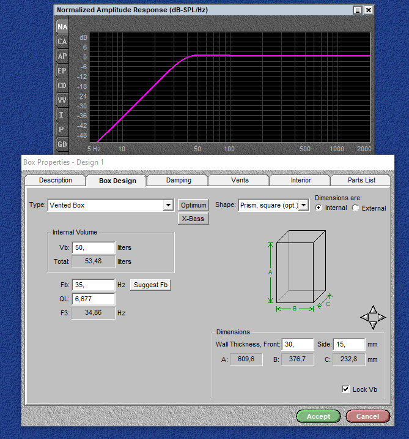The width and height of the screenshot is (409, 439).
Task: Expand the Shape dropdown list
Action: point(303,205)
